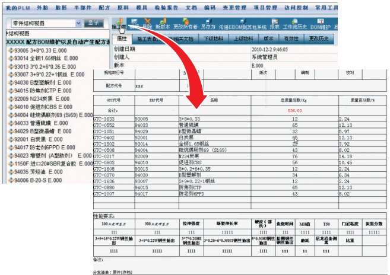This screenshot has width=390, height=275.
Task: Click the 系统管理员 creator value
Action: tap(264, 57)
